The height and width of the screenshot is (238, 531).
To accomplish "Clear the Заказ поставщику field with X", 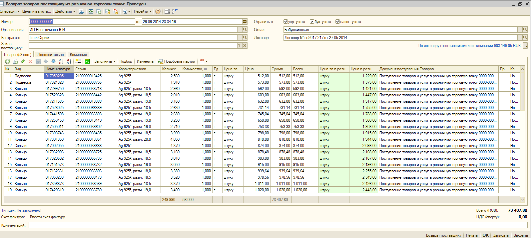I will click(x=245, y=46).
